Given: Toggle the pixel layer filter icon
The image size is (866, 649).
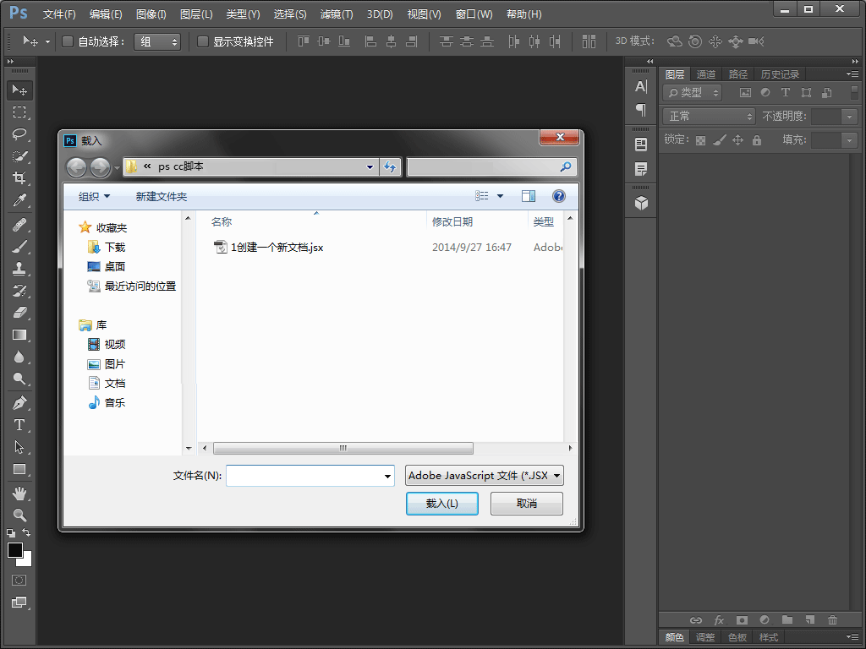Looking at the screenshot, I should (x=745, y=93).
